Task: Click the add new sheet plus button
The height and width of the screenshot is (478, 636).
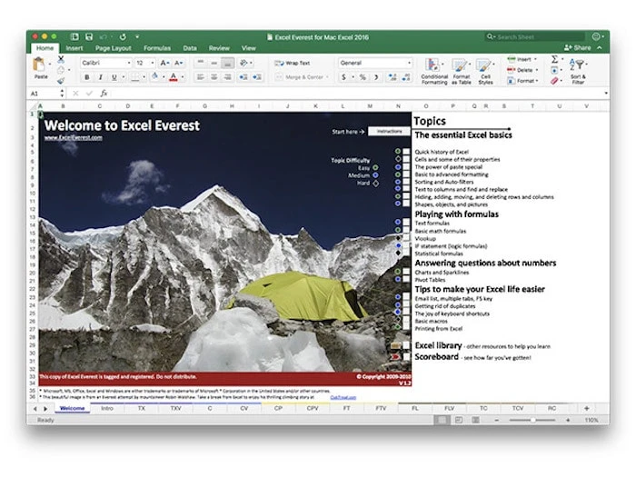Action: [x=587, y=408]
